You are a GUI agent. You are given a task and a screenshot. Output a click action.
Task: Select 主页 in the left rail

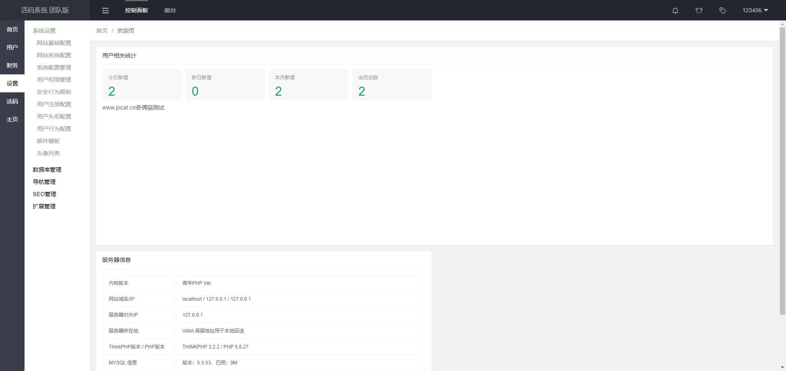coord(12,119)
